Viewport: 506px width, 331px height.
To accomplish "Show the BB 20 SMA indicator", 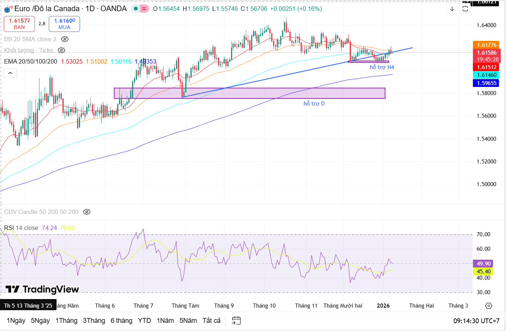I will pos(65,39).
